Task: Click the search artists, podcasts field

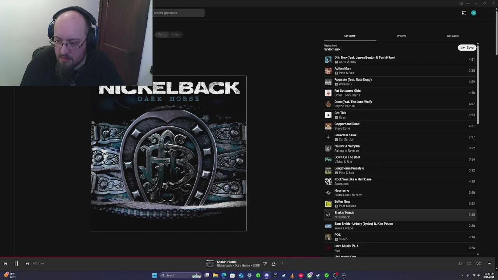Action: 178,13
